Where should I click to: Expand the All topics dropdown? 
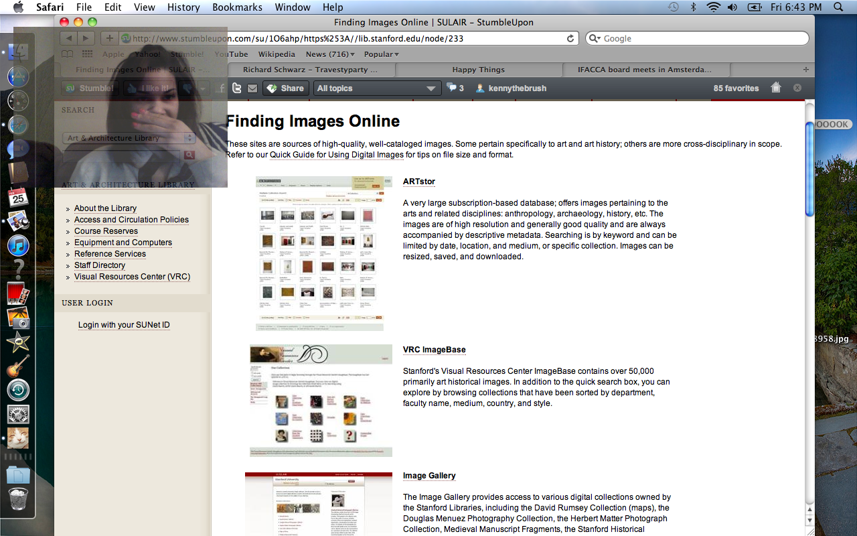click(x=376, y=88)
